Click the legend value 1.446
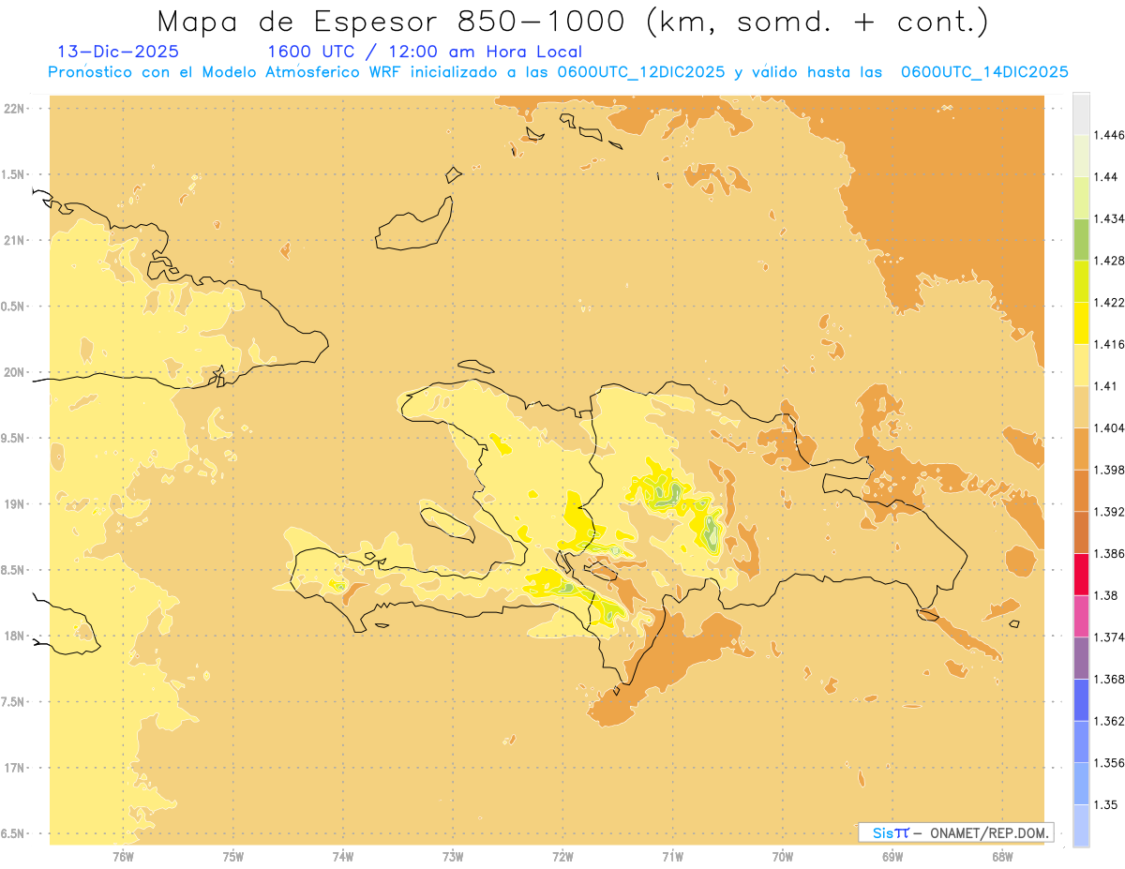This screenshot has width=1125, height=869. (1110, 135)
